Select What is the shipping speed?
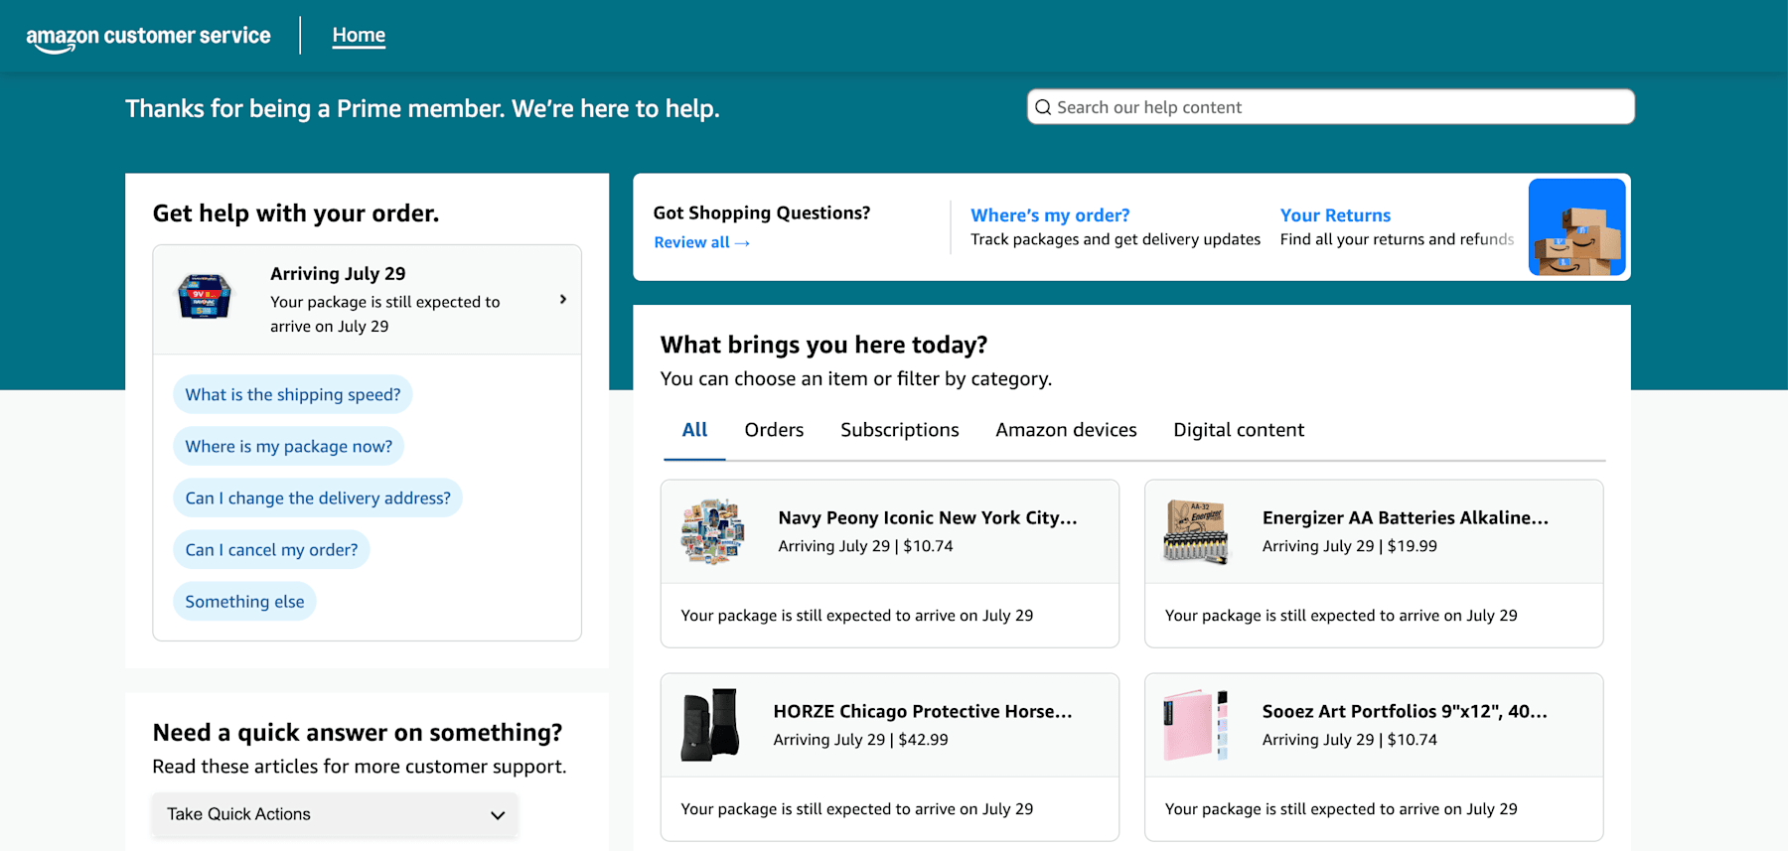Image resolution: width=1788 pixels, height=851 pixels. pos(293,394)
